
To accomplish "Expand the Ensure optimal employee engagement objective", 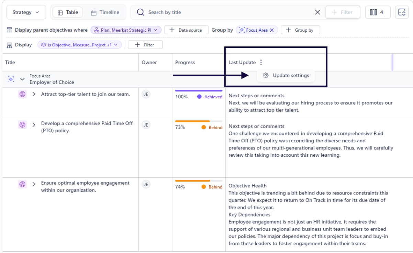I will click(x=34, y=184).
